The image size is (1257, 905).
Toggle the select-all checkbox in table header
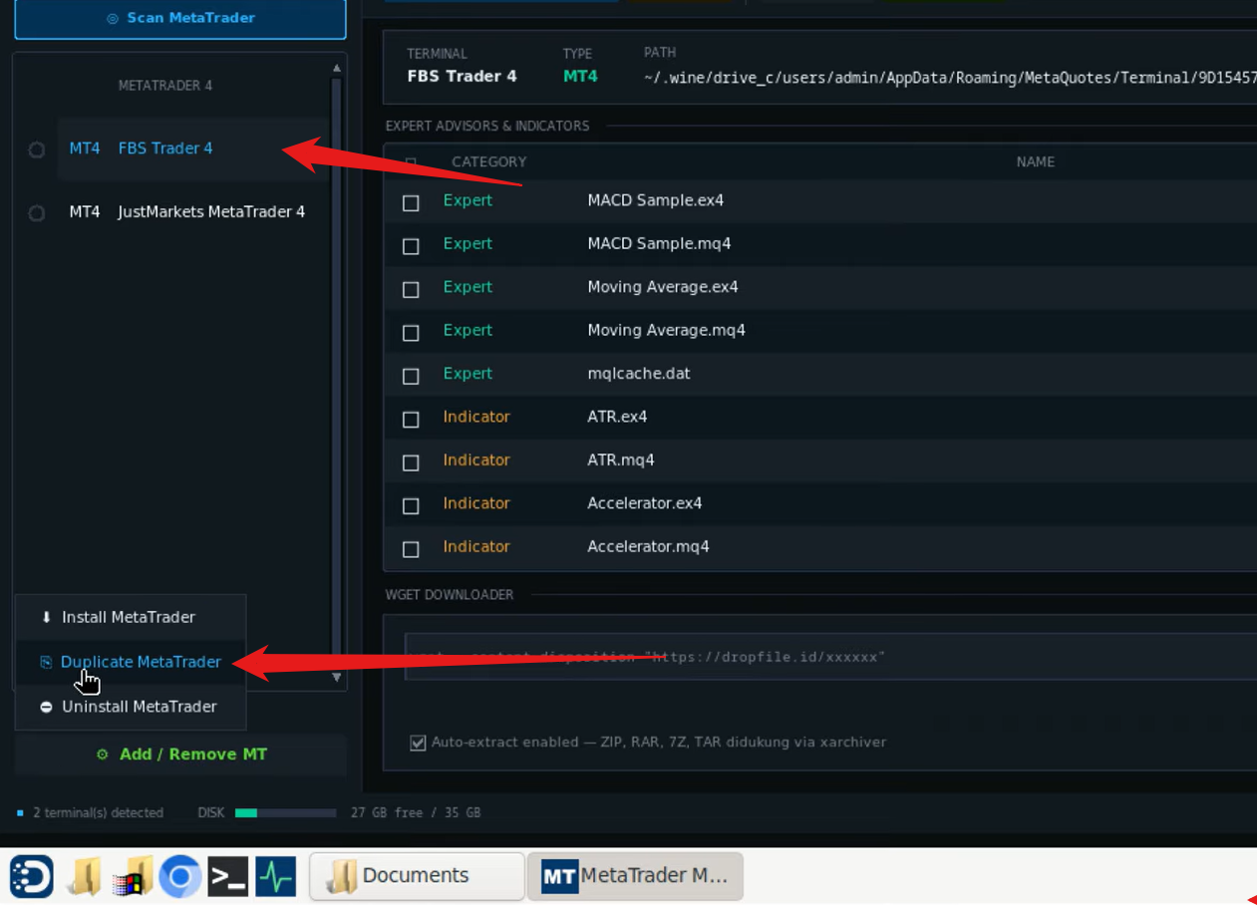411,162
